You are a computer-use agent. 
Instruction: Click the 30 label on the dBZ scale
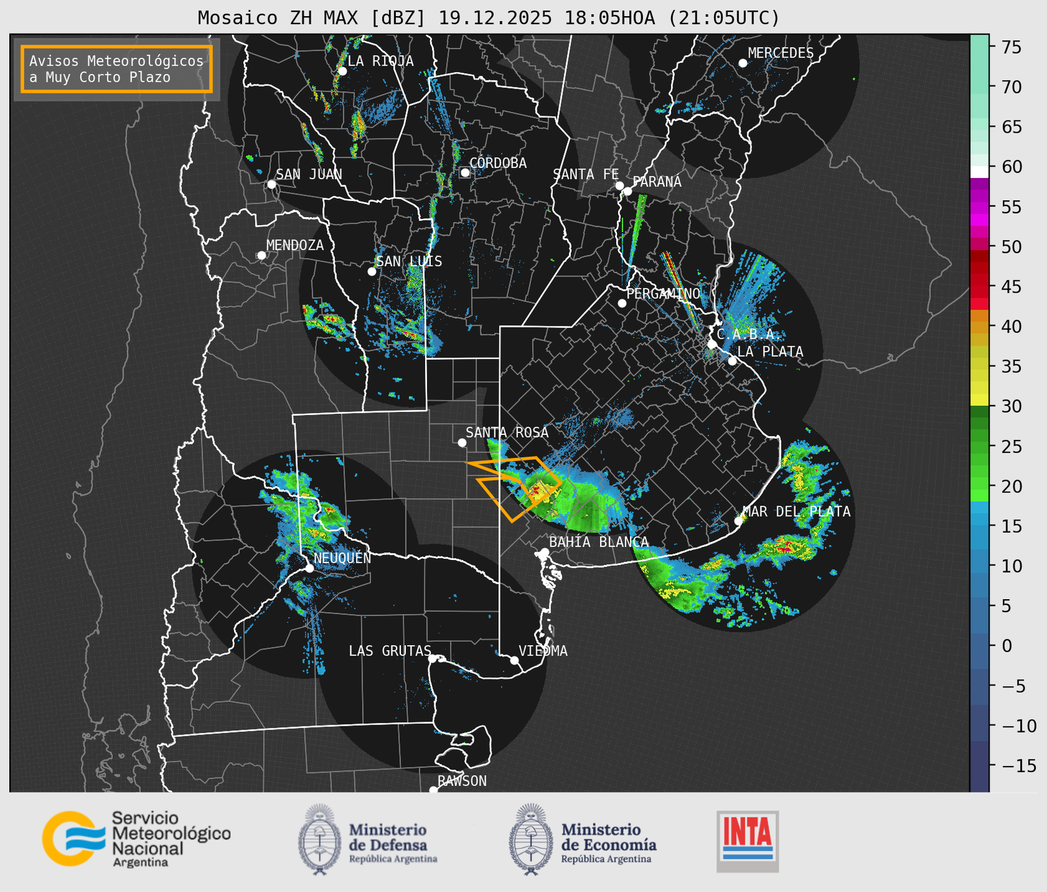pos(1012,406)
